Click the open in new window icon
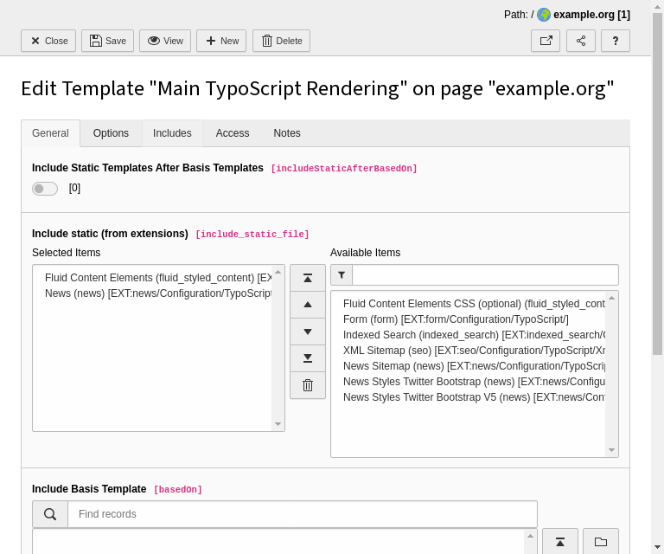 tap(546, 41)
